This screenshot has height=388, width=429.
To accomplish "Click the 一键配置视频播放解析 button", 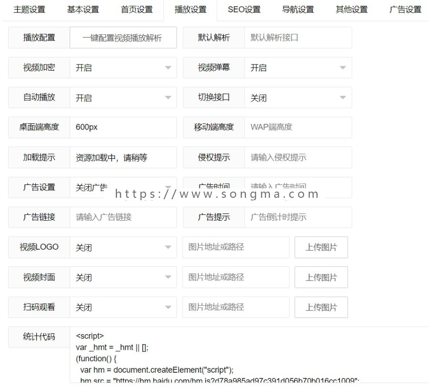I will coord(123,38).
